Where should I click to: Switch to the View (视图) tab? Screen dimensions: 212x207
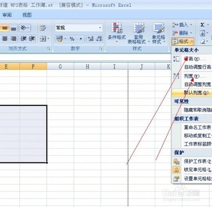click(27, 15)
